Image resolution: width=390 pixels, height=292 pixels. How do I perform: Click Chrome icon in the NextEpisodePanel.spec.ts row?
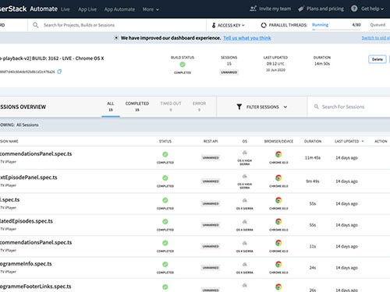278,178
